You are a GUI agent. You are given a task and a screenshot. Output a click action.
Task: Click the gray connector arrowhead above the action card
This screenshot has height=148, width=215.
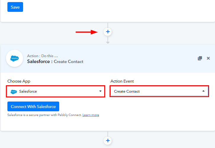tap(108, 43)
